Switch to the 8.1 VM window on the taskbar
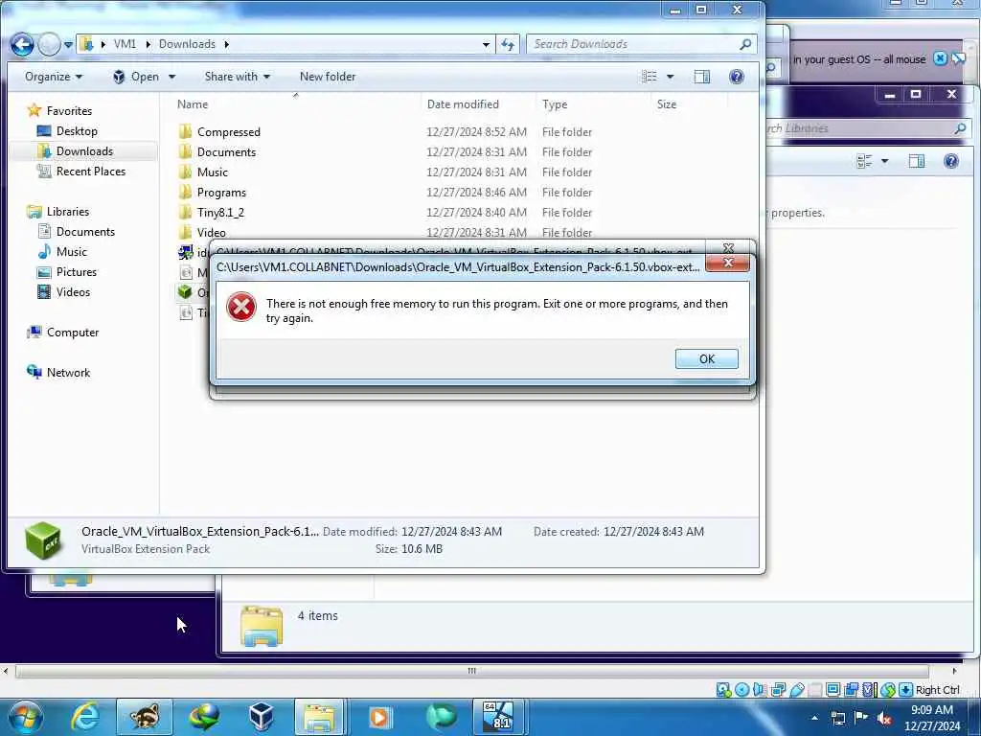The width and height of the screenshot is (981, 736). coord(498,717)
